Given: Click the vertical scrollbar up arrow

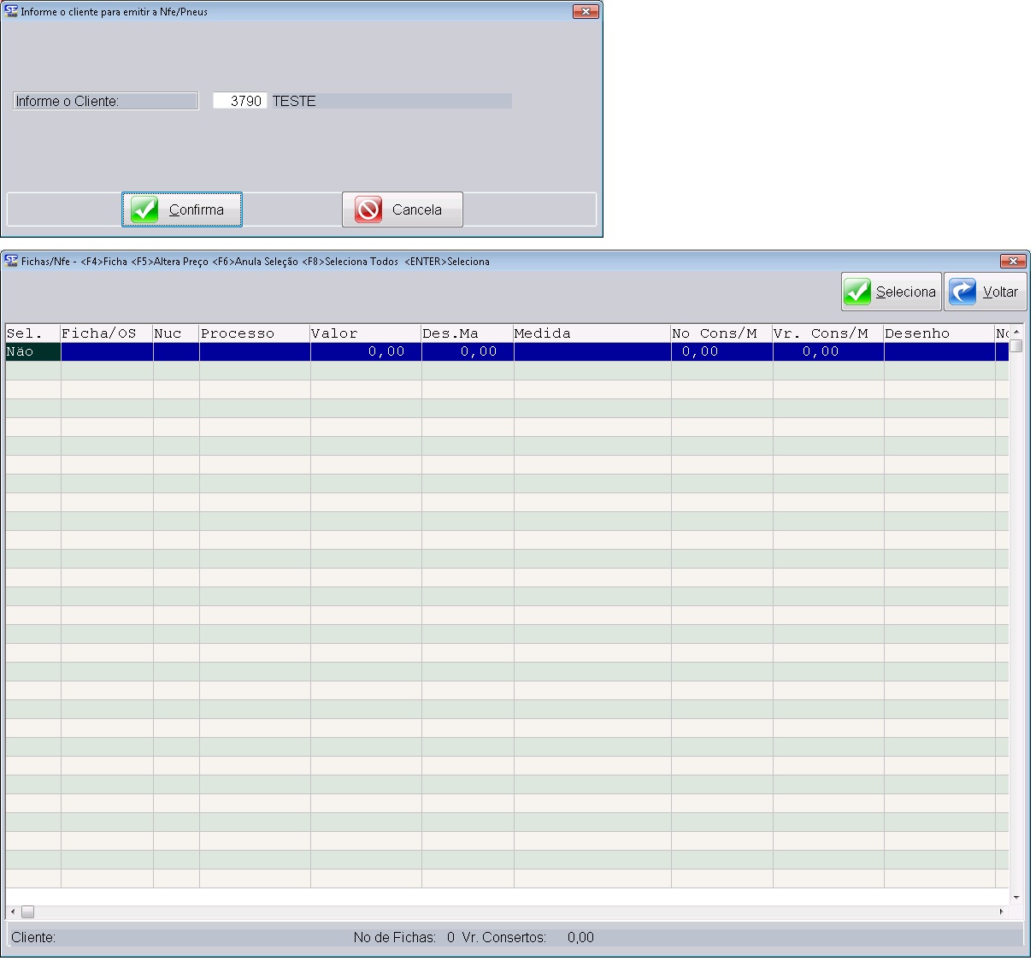Looking at the screenshot, I should (x=1016, y=333).
